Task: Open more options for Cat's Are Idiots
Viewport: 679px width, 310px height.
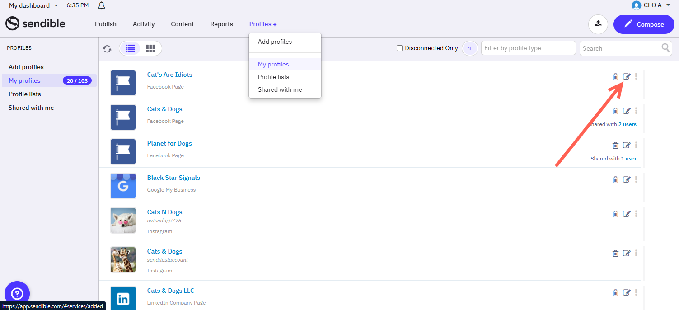Action: pyautogui.click(x=636, y=76)
